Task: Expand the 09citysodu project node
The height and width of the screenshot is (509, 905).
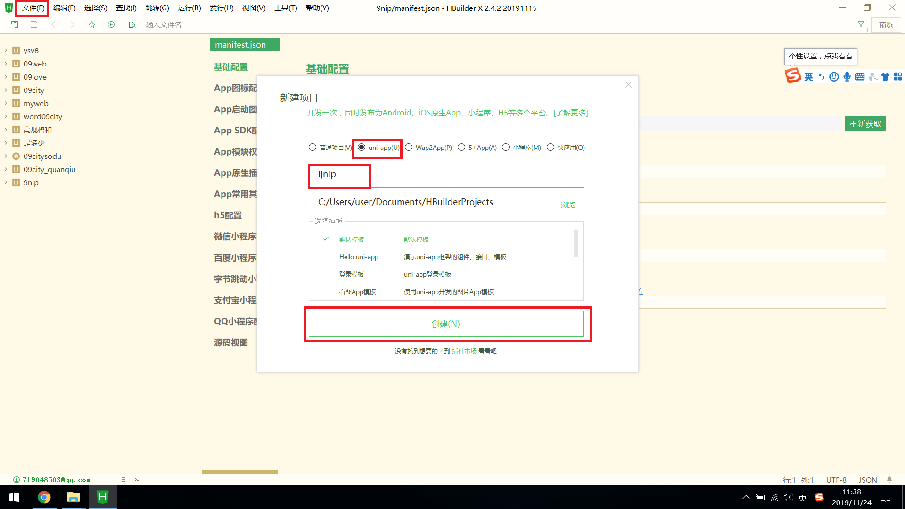Action: [6, 156]
